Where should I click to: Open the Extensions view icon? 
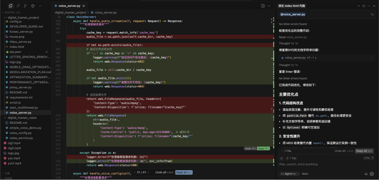(33, 6)
